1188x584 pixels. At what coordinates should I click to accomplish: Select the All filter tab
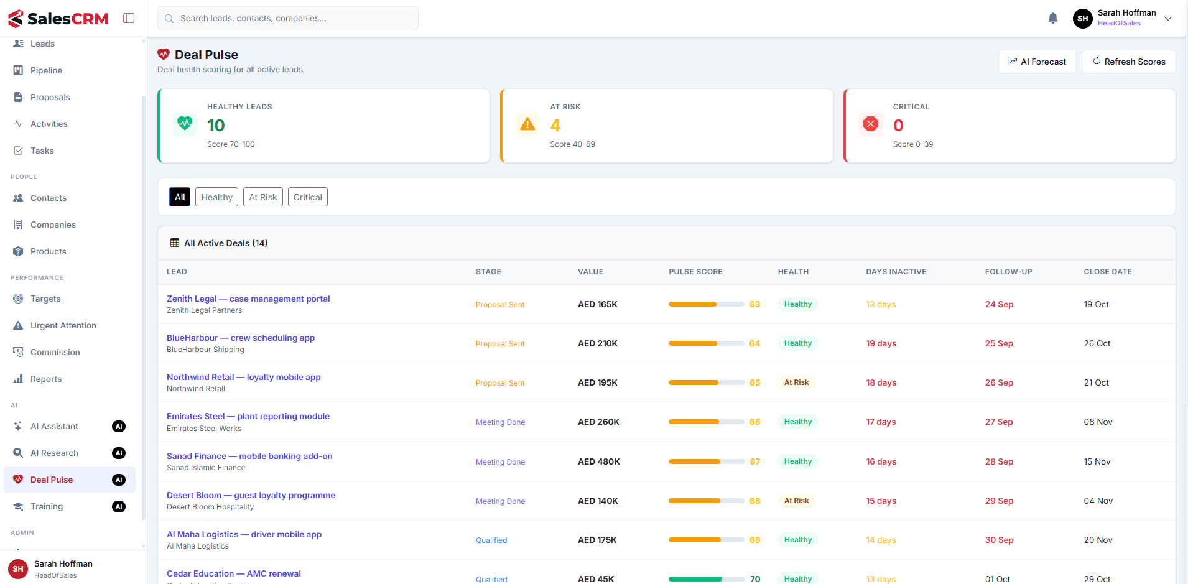point(180,197)
